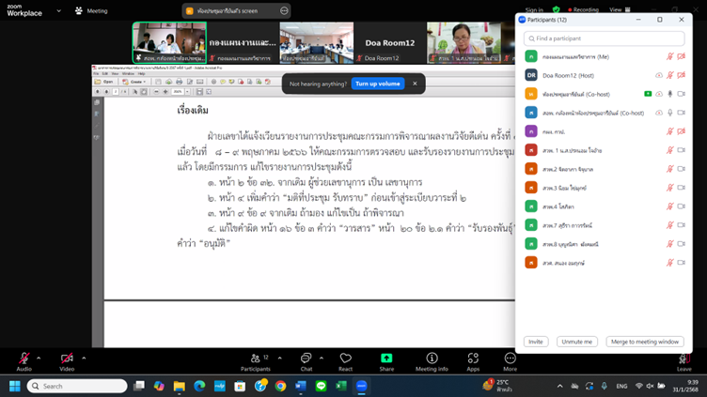
Task: Expand video options arrow beside Video
Action: tap(84, 359)
